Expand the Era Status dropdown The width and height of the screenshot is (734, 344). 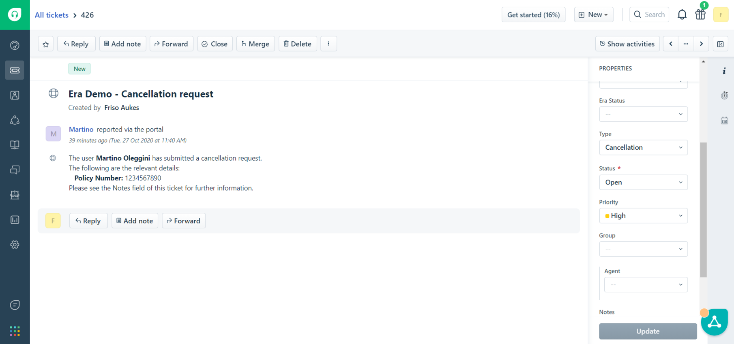pos(643,114)
